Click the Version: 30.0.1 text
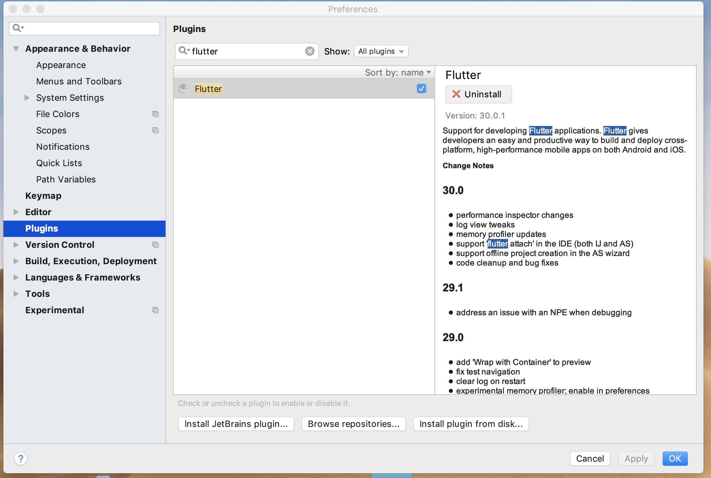Image resolution: width=711 pixels, height=478 pixels. tap(475, 116)
